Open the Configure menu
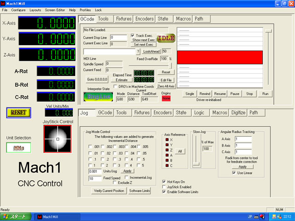 point(18,10)
